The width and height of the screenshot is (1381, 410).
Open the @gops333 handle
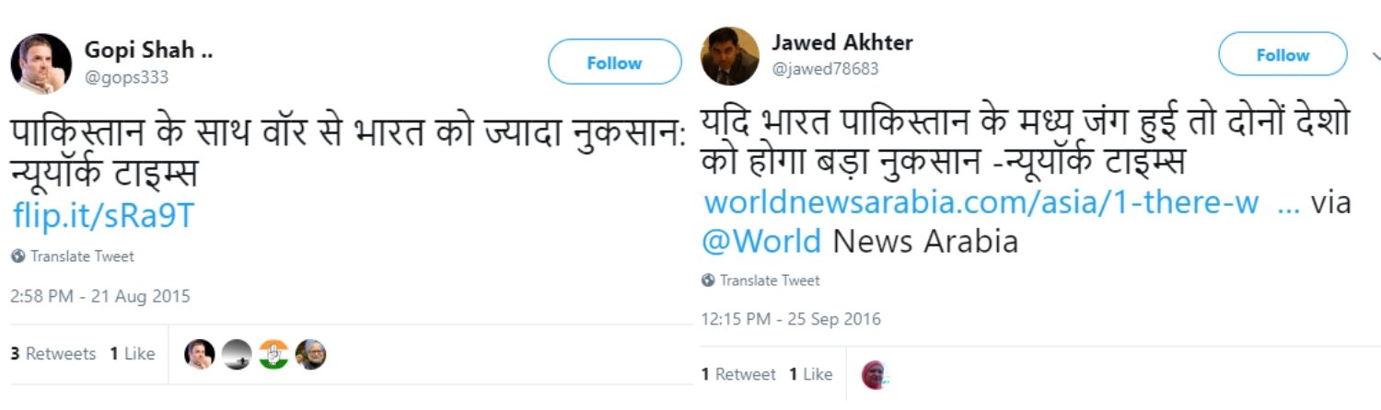[127, 77]
